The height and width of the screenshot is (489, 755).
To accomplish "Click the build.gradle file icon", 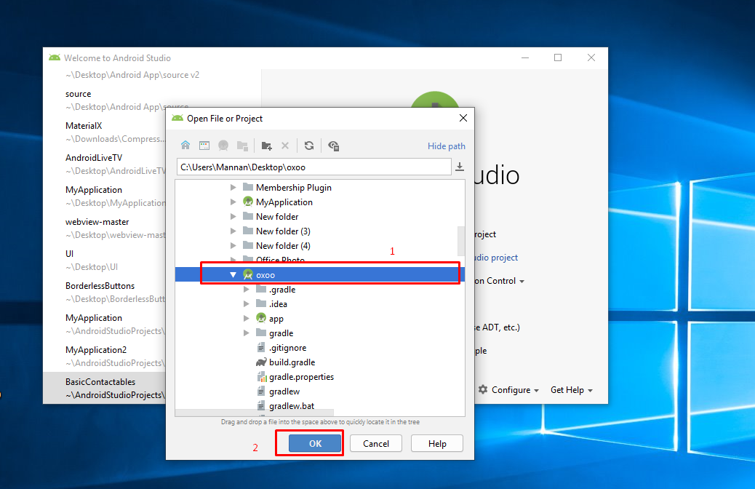I will click(261, 362).
